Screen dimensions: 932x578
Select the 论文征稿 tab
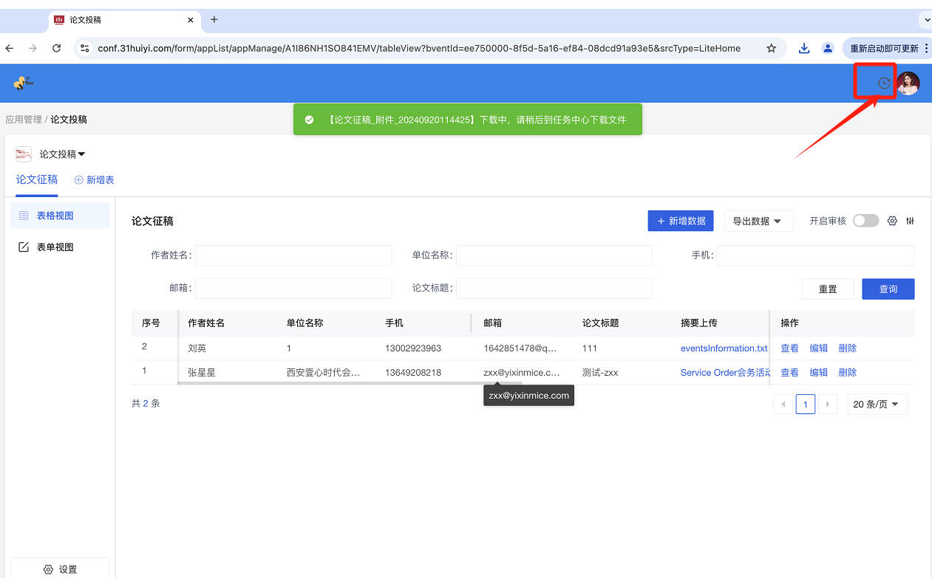point(37,179)
